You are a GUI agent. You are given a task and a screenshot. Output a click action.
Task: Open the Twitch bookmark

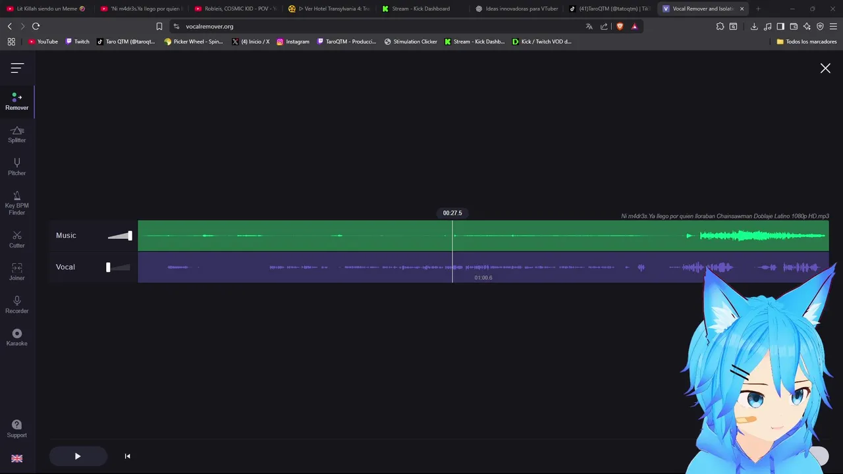[77, 41]
